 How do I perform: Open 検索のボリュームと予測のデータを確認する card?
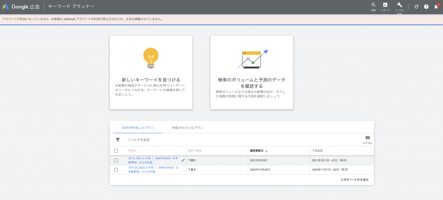pyautogui.click(x=252, y=72)
